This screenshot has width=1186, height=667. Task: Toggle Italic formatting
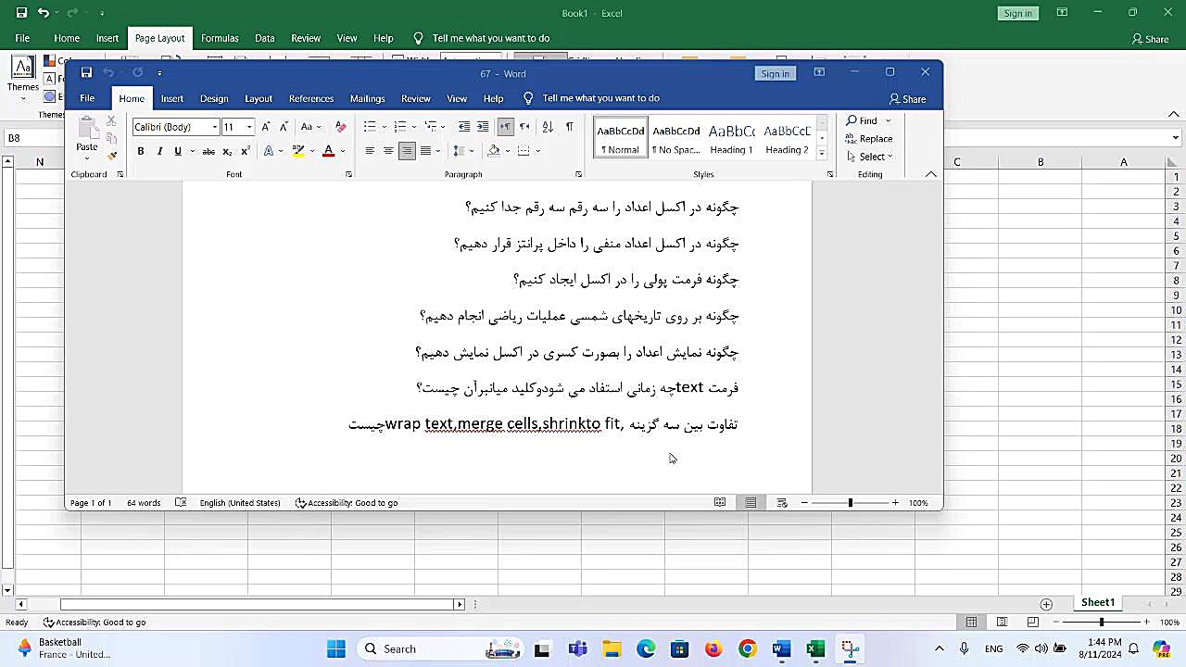pos(159,151)
